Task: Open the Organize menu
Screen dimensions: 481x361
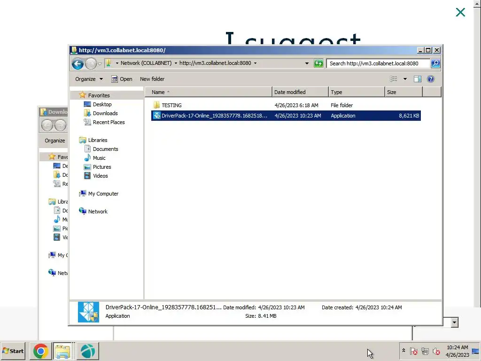Action: [x=89, y=79]
